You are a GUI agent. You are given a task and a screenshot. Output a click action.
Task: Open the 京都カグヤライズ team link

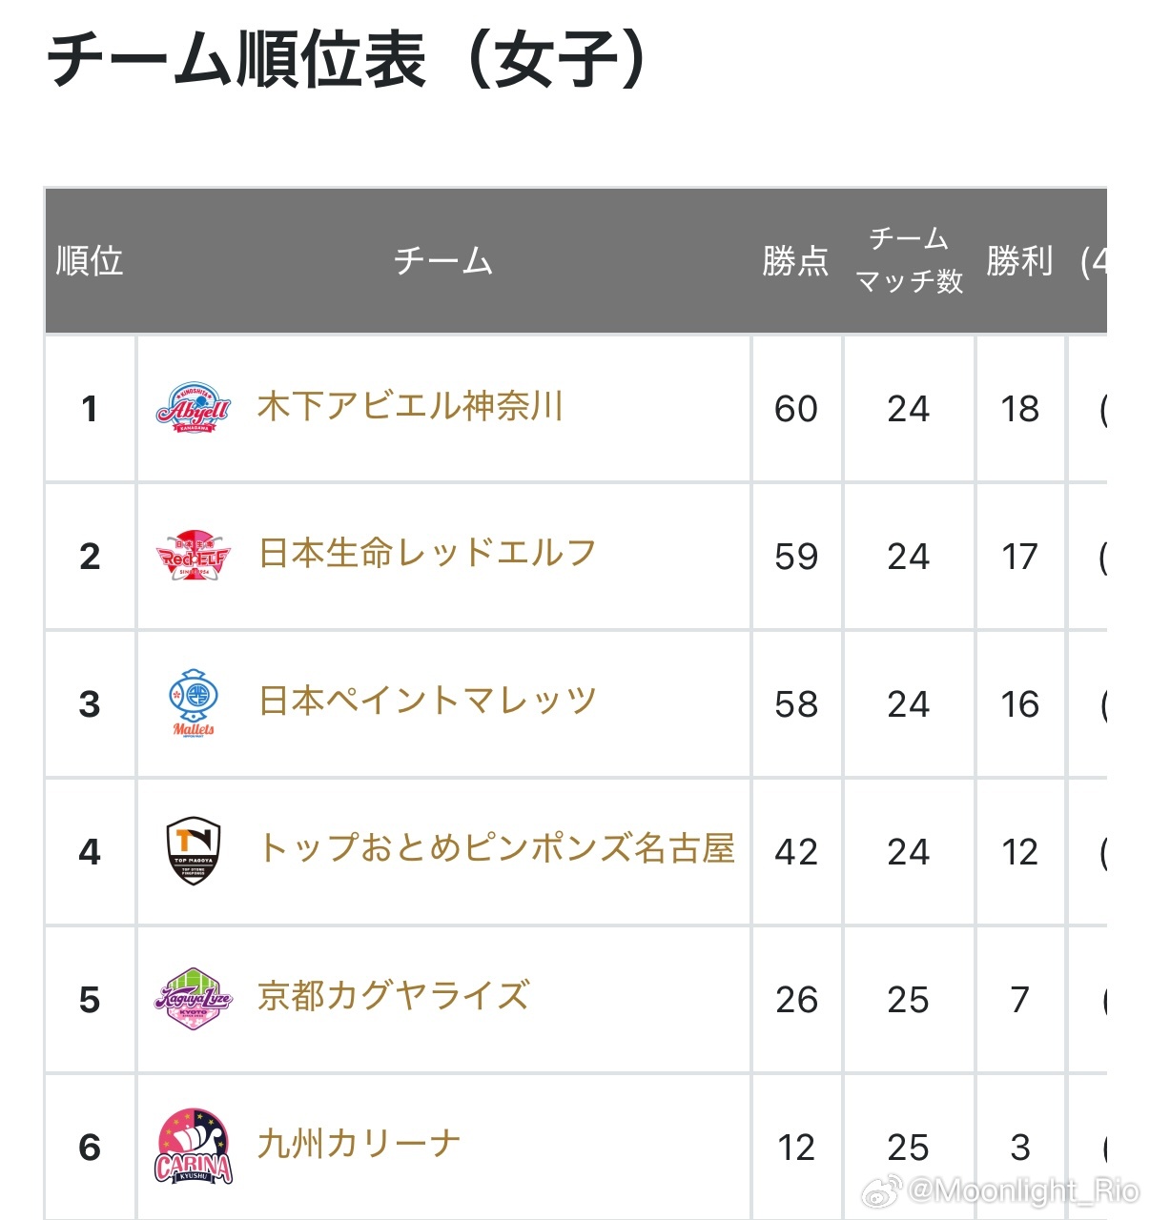point(393,996)
